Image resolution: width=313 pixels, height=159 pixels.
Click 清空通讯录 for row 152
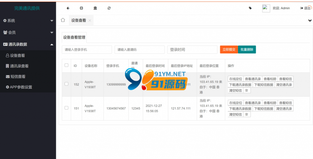point(284,85)
